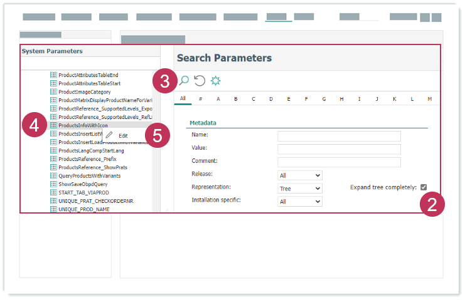This screenshot has width=465, height=300.
Task: Select the # filter tab
Action: (200, 99)
